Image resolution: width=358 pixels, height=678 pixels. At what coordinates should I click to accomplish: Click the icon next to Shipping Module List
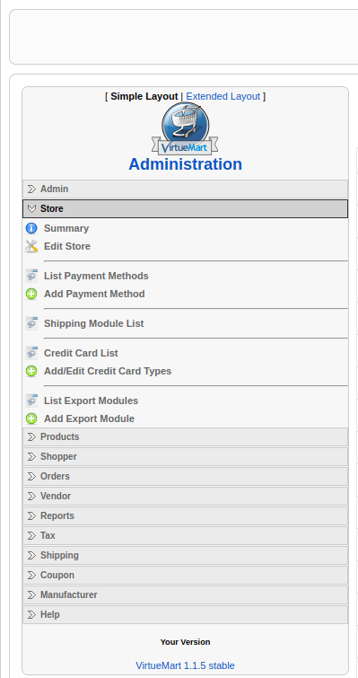coord(31,323)
